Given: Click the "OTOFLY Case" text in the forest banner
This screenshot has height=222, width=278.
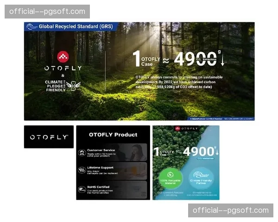Looking at the screenshot, I should (151, 62).
